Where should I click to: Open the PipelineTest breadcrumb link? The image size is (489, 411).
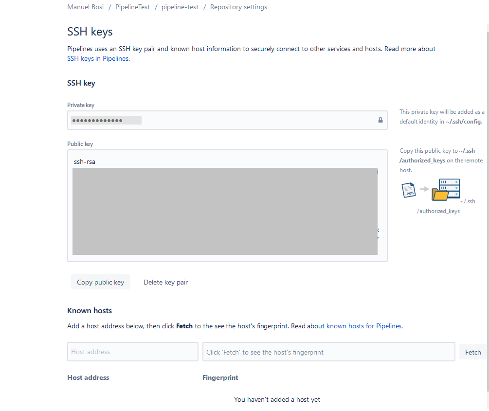[132, 7]
